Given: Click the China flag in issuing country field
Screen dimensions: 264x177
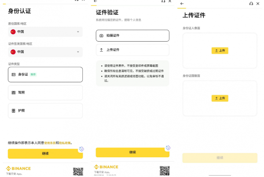Looking at the screenshot, I should (x=13, y=52).
